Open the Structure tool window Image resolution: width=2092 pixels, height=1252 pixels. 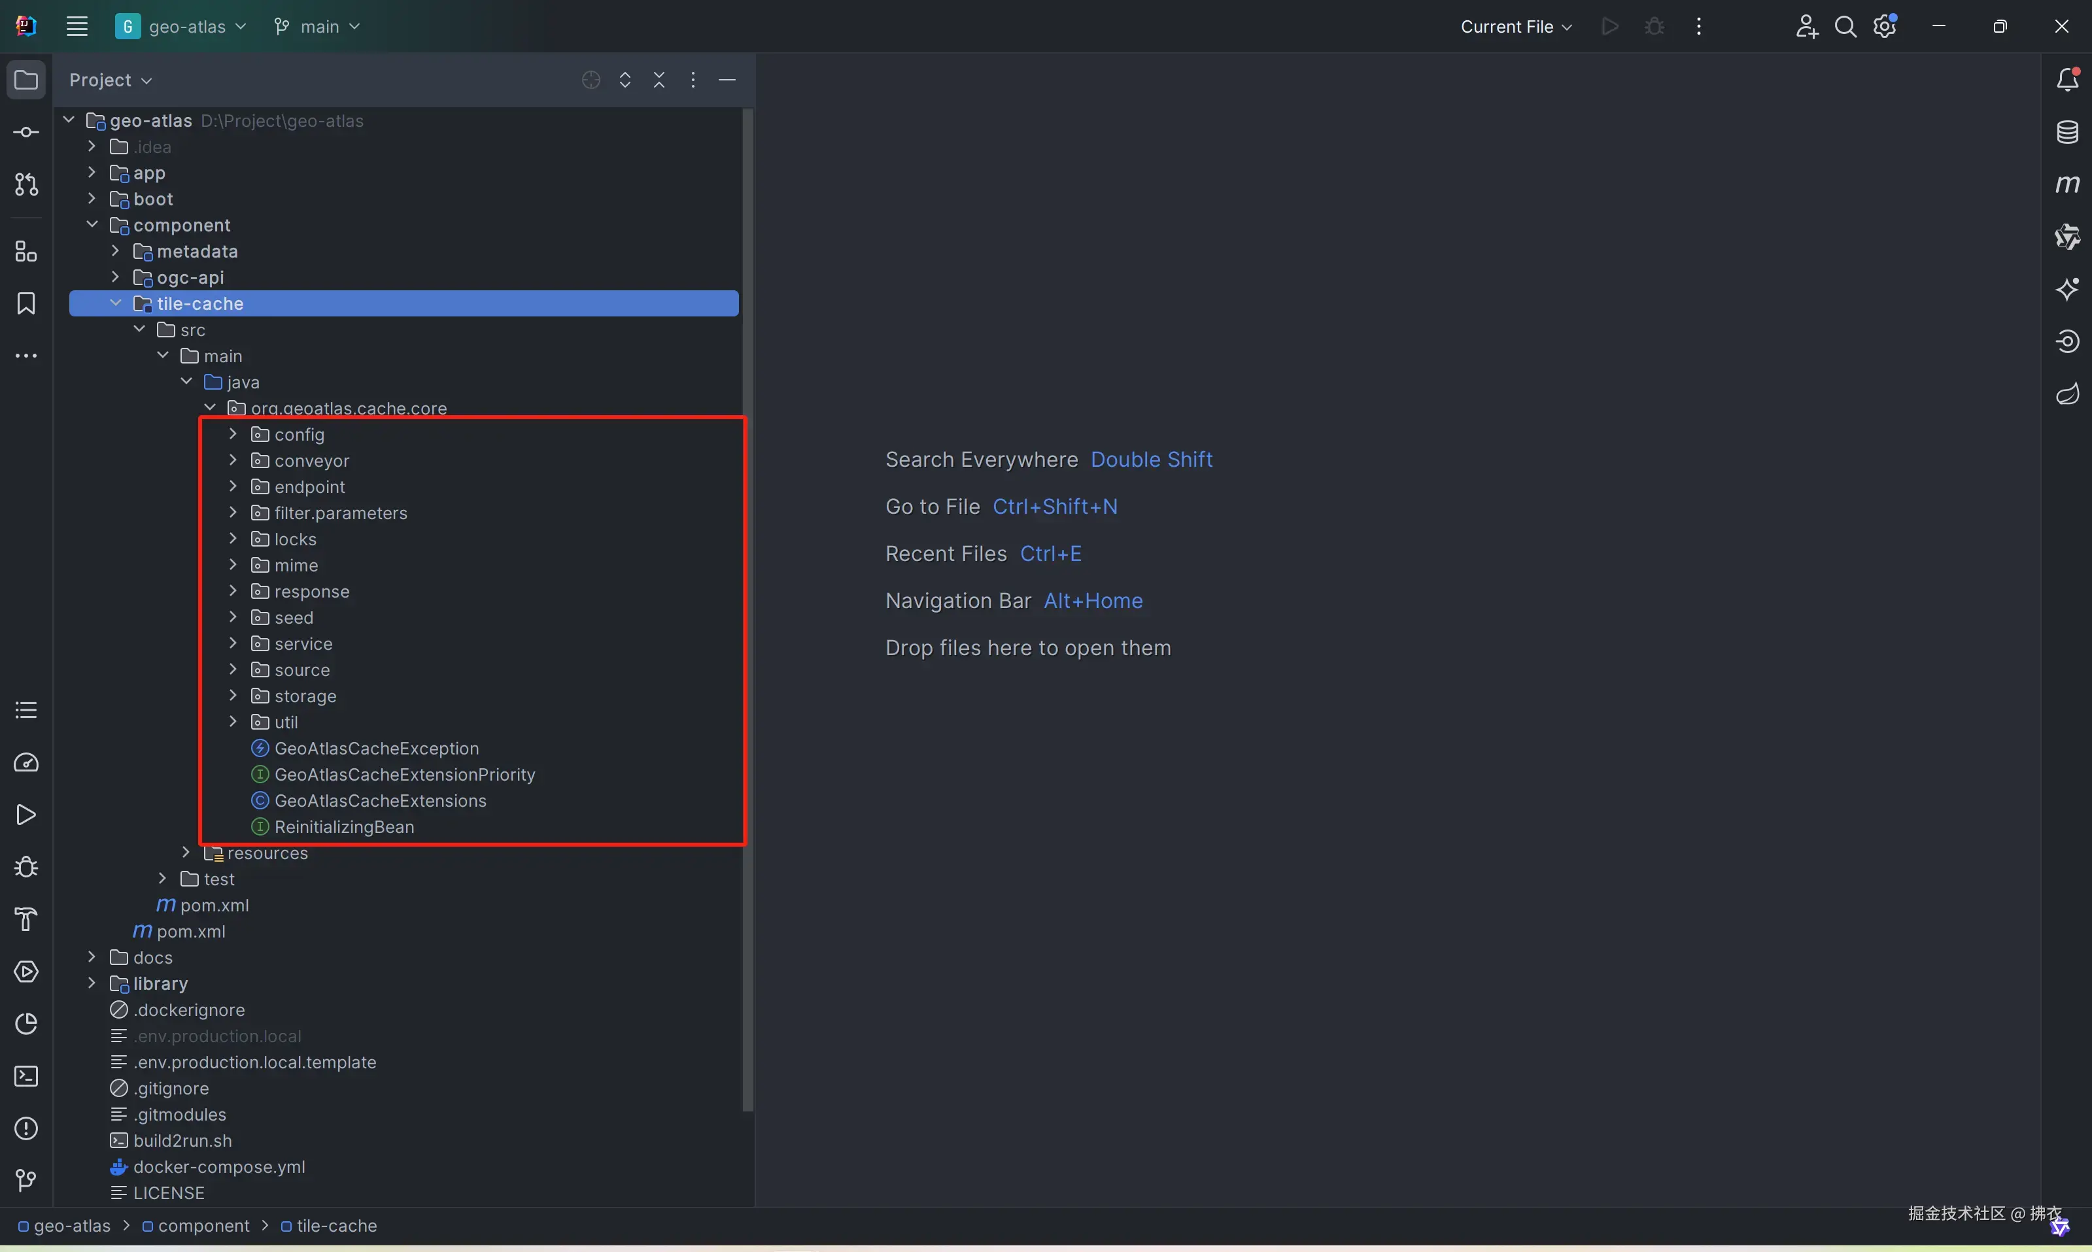coord(26,252)
